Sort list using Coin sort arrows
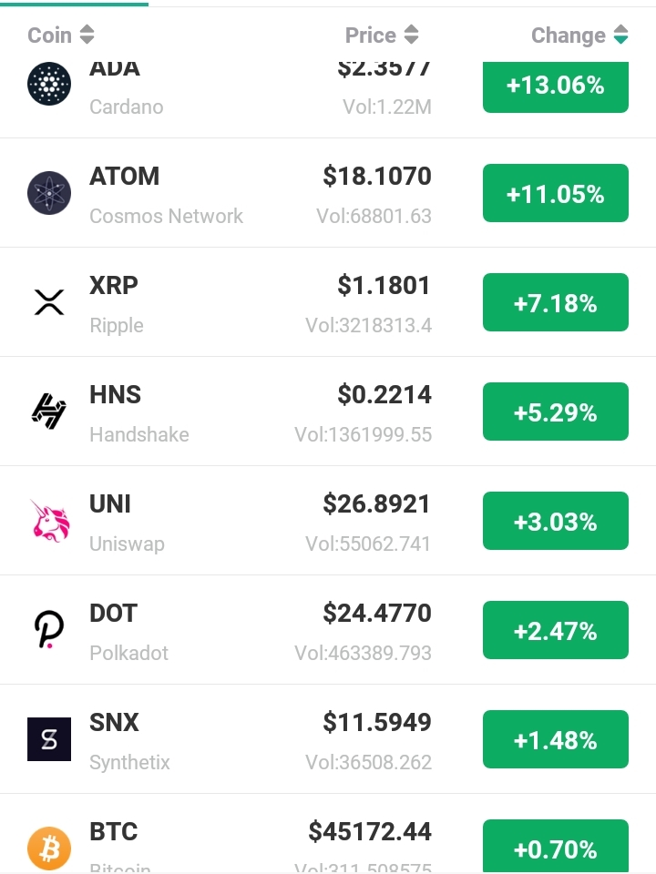 pos(87,35)
